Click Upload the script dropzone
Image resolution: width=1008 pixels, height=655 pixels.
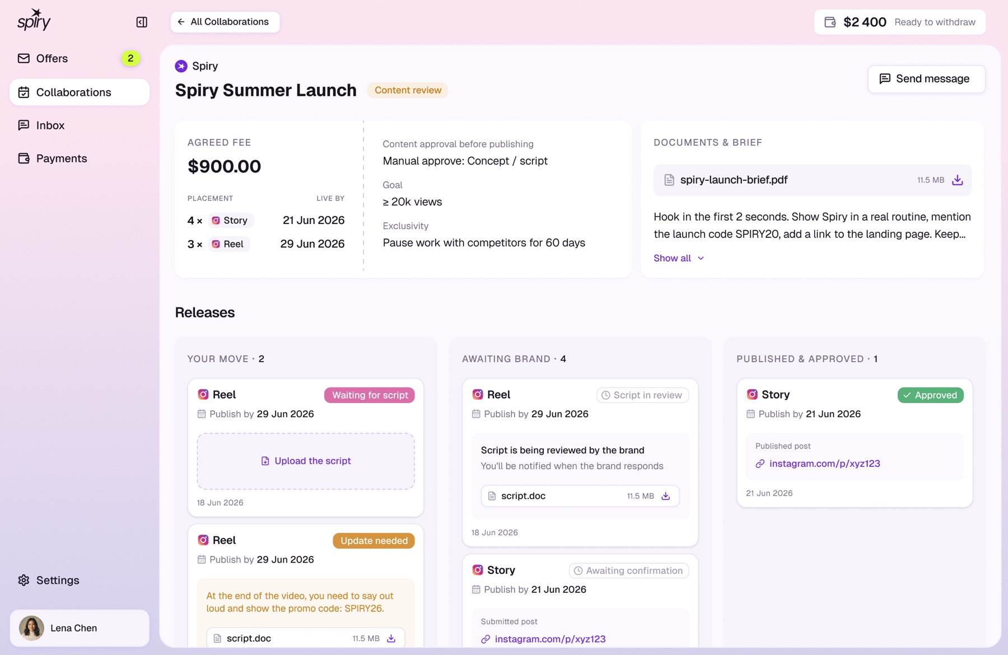(x=306, y=461)
